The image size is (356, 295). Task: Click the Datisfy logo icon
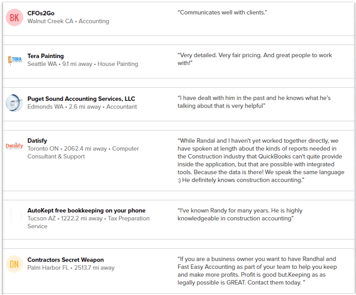click(14, 146)
